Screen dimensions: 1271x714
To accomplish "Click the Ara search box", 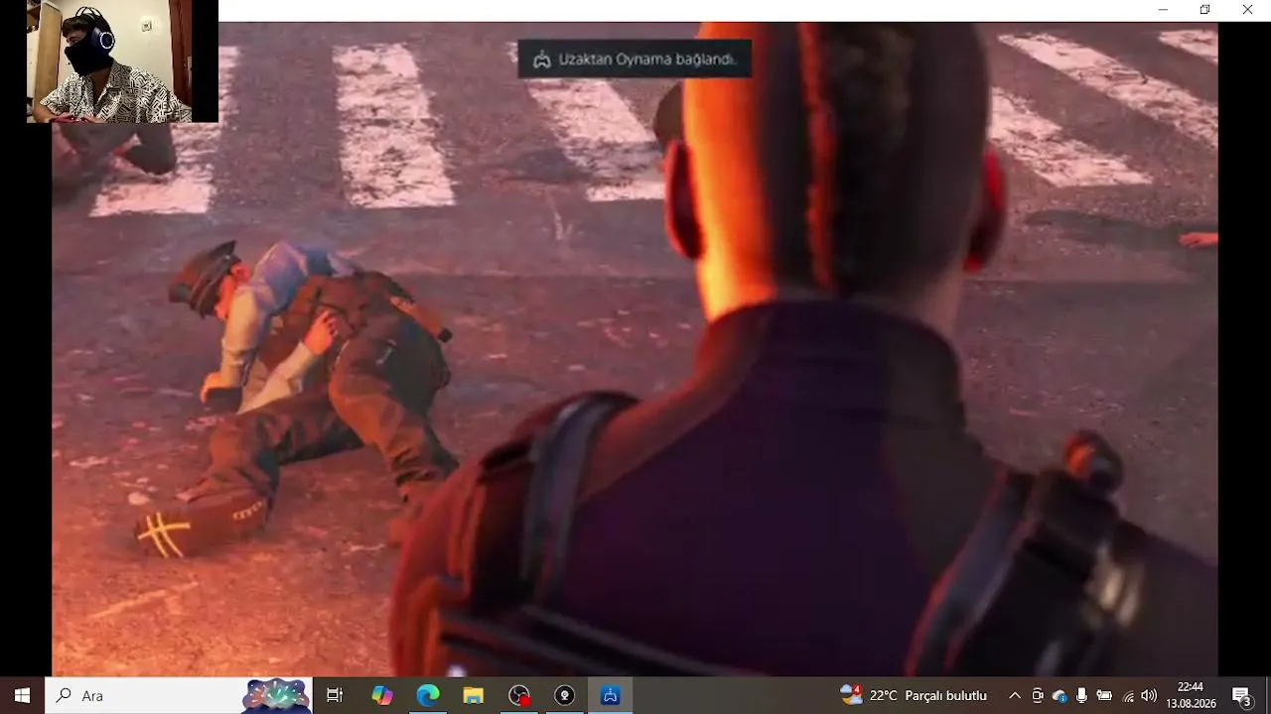I will 179,695.
